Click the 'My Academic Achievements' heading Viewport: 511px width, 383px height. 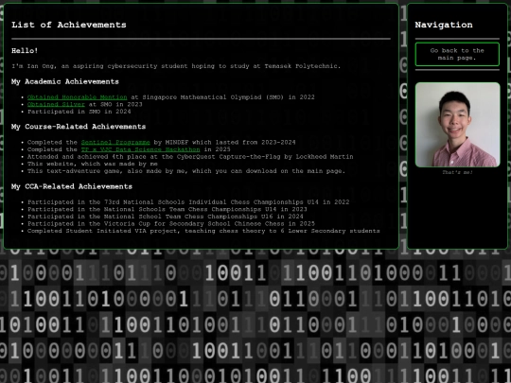click(65, 81)
